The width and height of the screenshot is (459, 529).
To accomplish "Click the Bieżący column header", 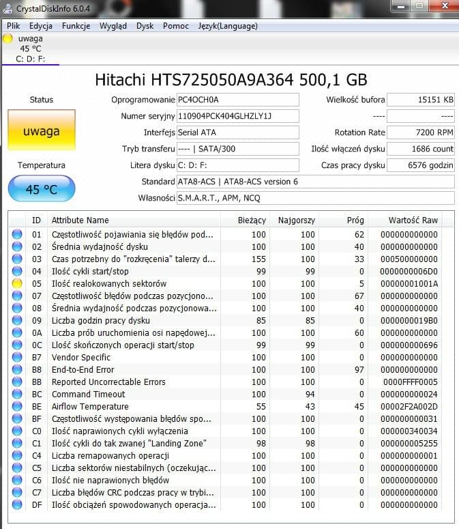I will [245, 220].
